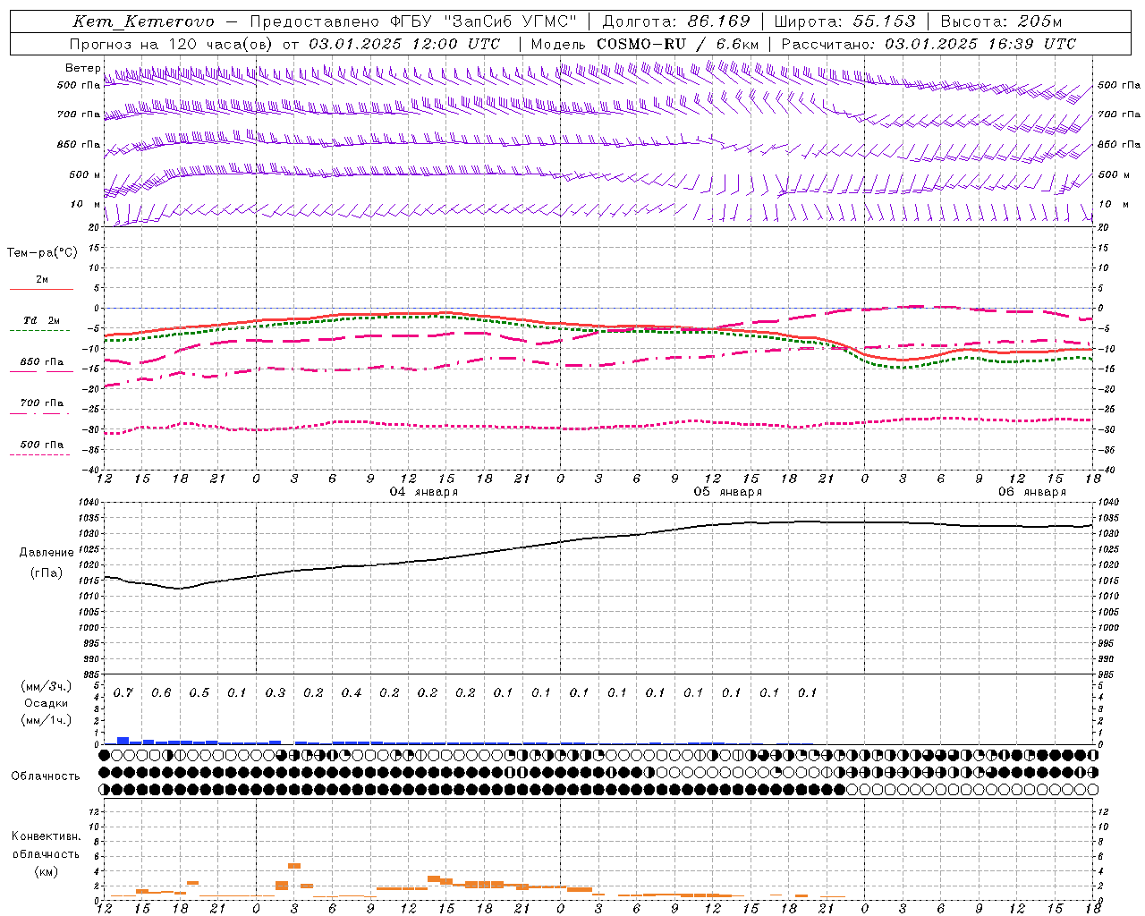
Task: Click the 0.4 precipitation value
Action: [352, 693]
